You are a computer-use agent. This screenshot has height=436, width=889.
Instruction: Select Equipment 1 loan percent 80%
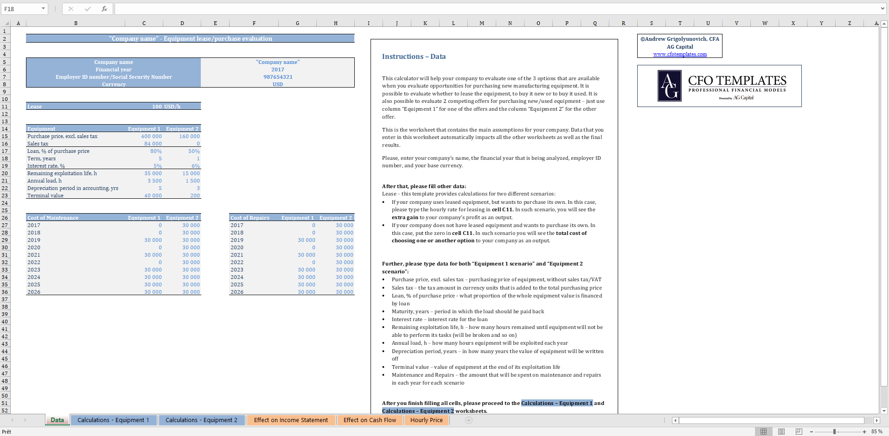(x=144, y=151)
